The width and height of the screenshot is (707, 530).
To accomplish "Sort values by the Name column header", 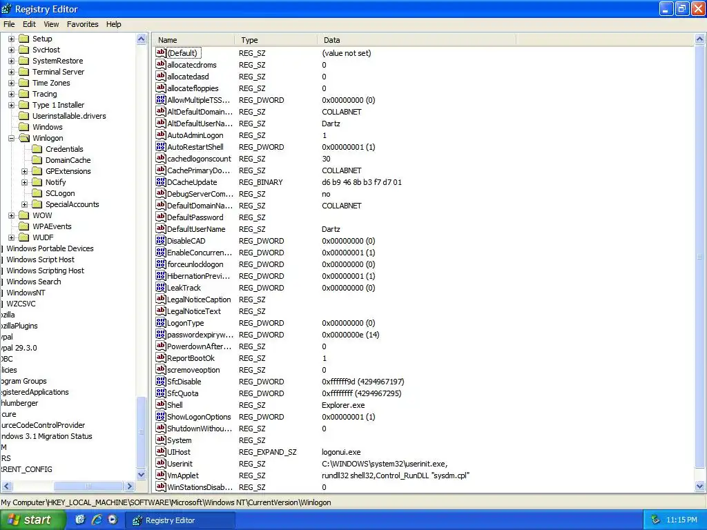I will pyautogui.click(x=193, y=40).
